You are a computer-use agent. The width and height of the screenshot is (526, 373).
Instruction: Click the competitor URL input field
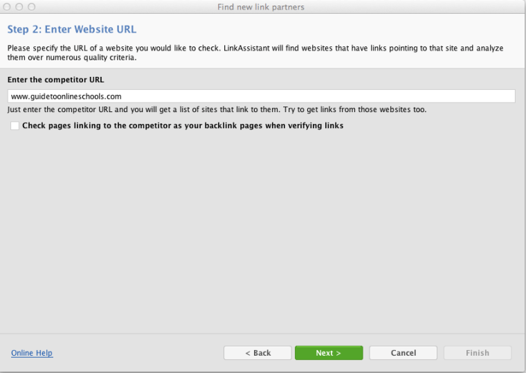(x=262, y=96)
